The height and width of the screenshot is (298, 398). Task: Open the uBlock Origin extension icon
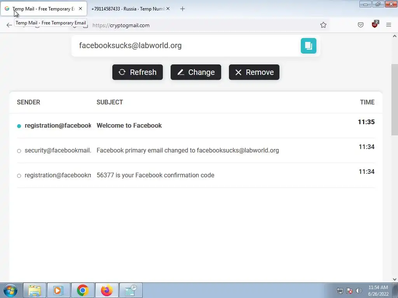coord(375,24)
